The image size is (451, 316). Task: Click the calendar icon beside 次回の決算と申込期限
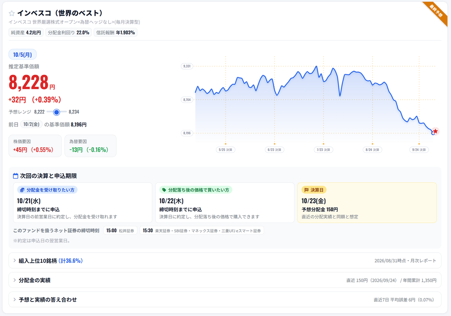click(x=16, y=176)
